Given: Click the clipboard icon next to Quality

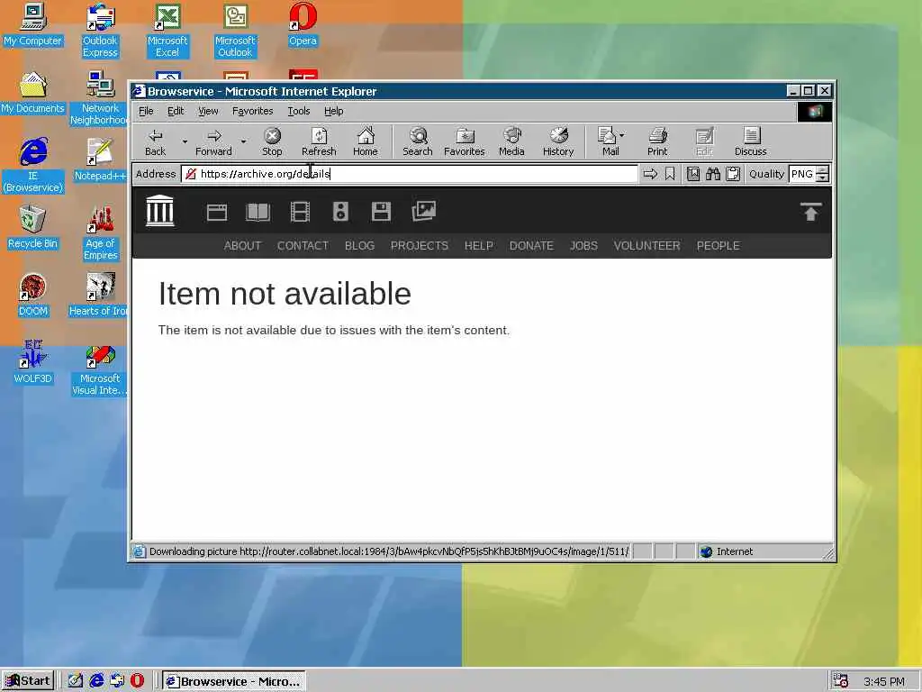Looking at the screenshot, I should (x=733, y=174).
